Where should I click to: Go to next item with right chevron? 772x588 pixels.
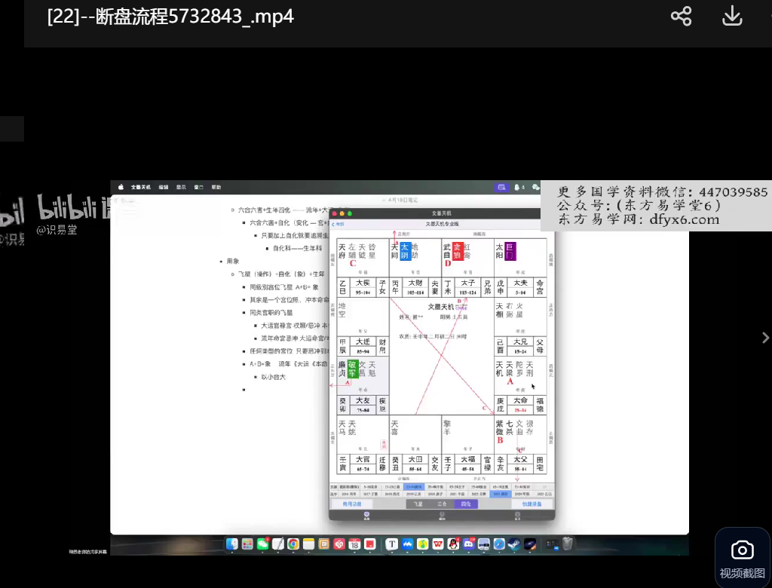[x=765, y=338]
